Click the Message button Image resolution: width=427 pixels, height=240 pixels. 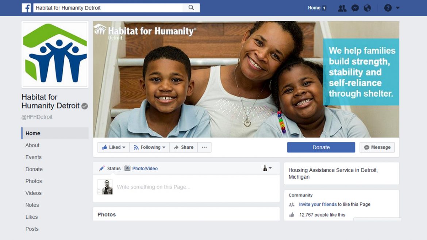point(377,147)
